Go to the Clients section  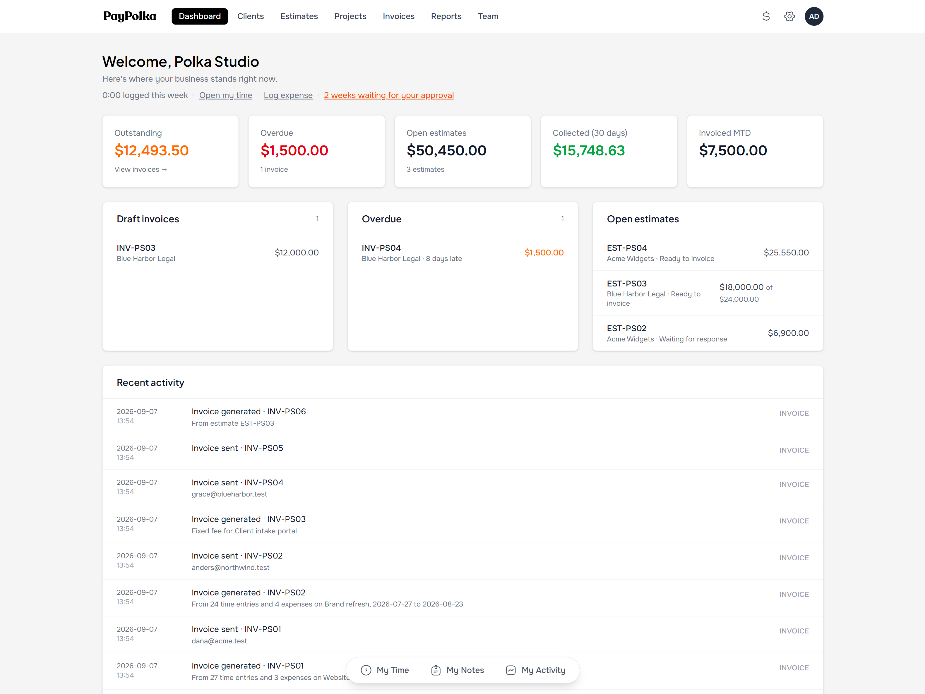pos(251,16)
